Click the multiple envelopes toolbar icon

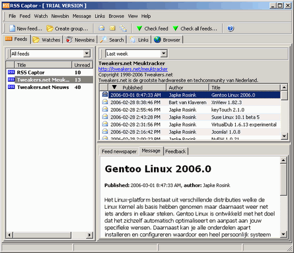123,29
